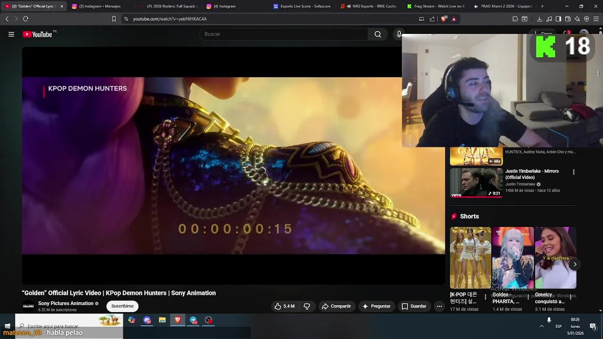603x339 pixels.
Task: Click the video player area
Action: [233, 166]
